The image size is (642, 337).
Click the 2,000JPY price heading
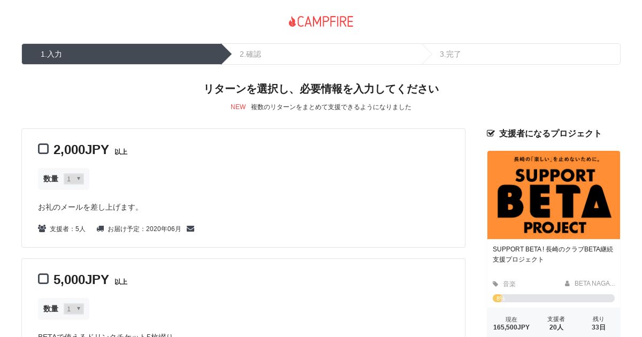click(81, 150)
